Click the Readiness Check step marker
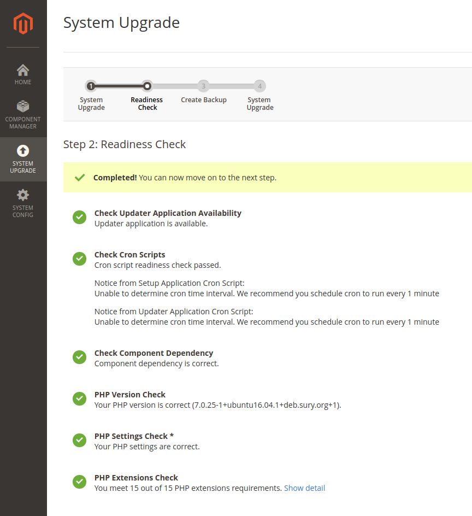 (147, 86)
